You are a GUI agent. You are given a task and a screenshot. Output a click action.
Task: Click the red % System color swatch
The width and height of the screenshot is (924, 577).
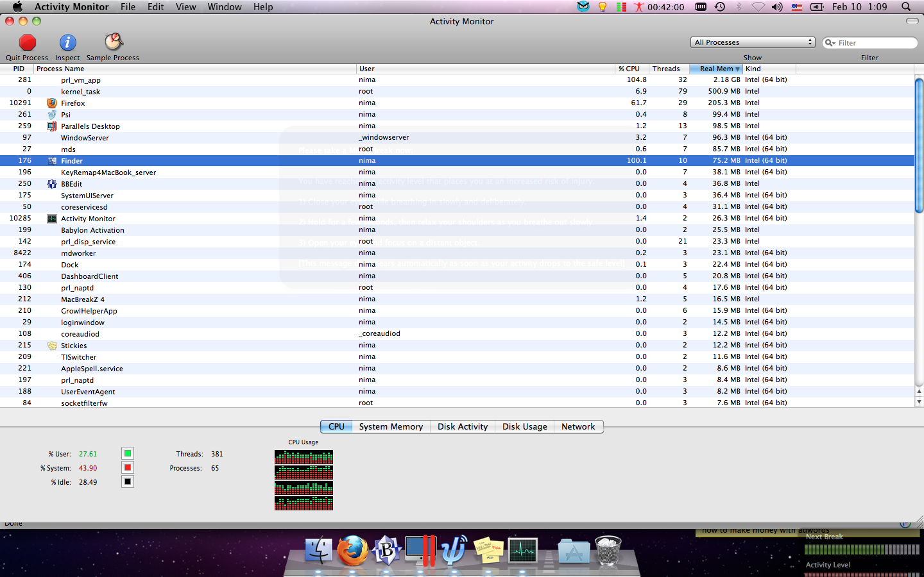pyautogui.click(x=128, y=468)
